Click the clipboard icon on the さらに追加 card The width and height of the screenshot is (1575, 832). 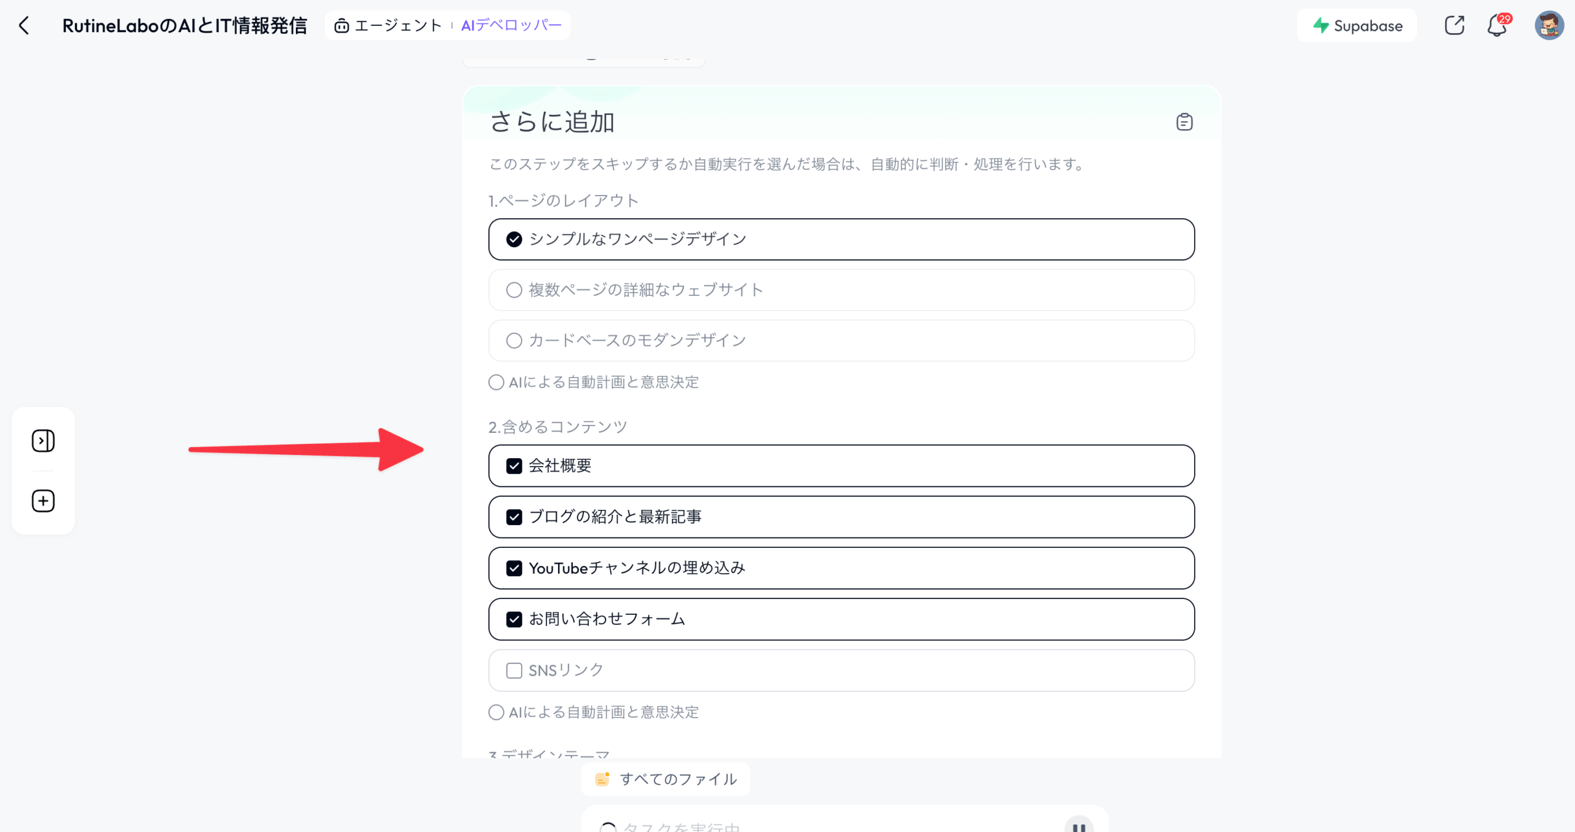[1183, 122]
